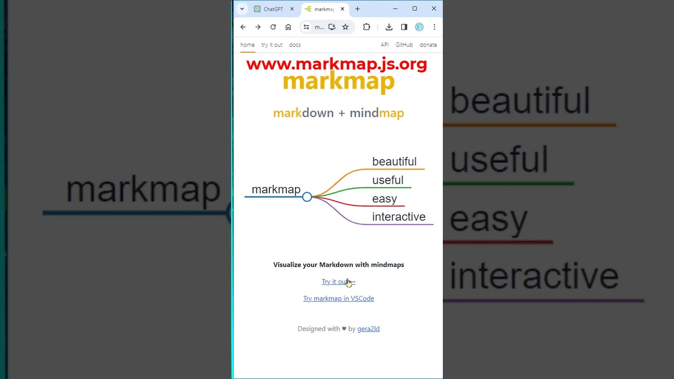674x379 pixels.
Task: Open a new tab with the plus button
Action: tap(358, 9)
